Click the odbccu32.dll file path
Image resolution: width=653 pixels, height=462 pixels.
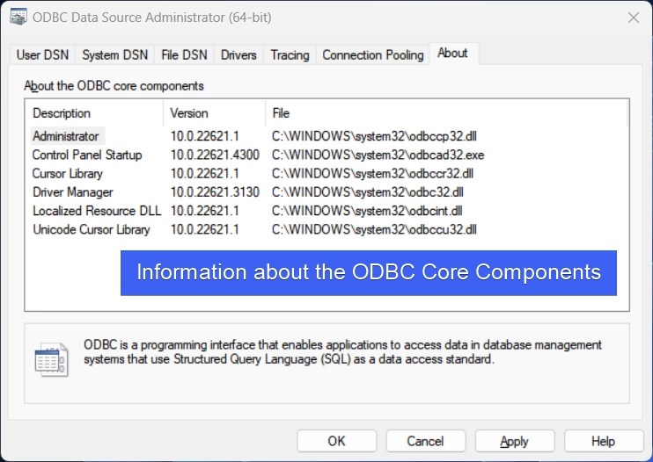click(374, 230)
